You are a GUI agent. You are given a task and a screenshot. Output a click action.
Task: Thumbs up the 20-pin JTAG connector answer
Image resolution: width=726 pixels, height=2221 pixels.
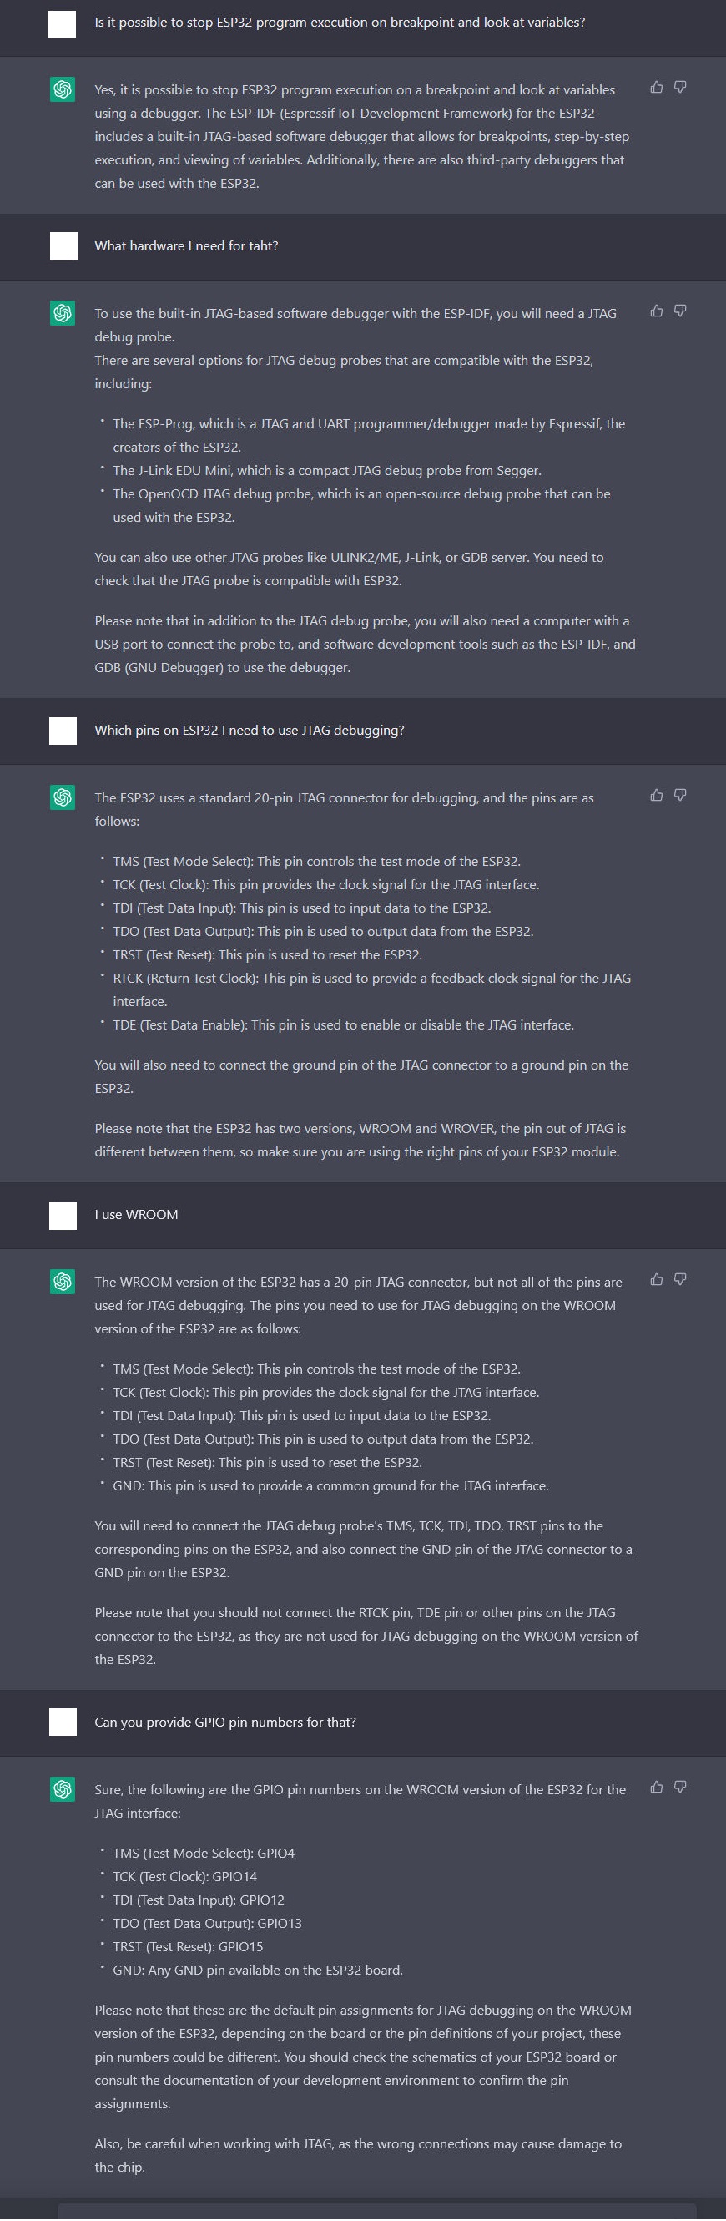click(x=656, y=795)
